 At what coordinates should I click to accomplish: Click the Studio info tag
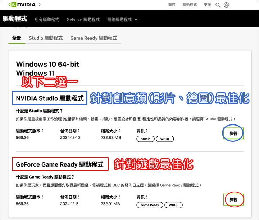(x=146, y=139)
